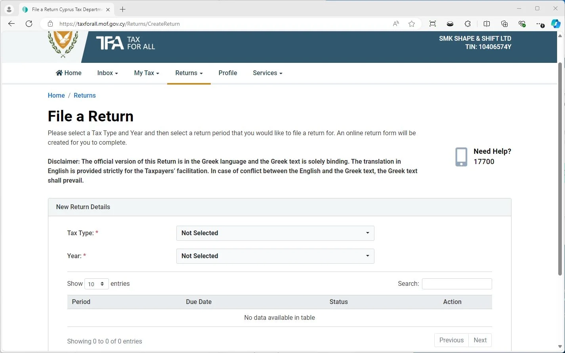The height and width of the screenshot is (353, 565).
Task: Click the split screen browser icon
Action: pos(487,24)
